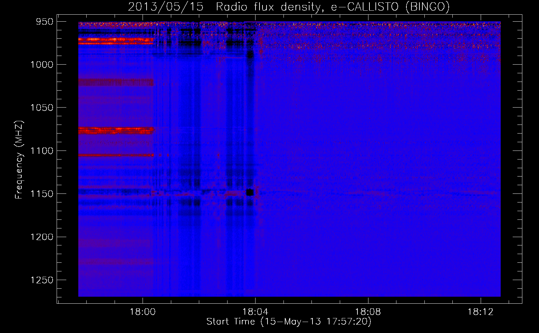Click the '1150' frequency axis label
Image resolution: width=539 pixels, height=333 pixels.
point(42,194)
